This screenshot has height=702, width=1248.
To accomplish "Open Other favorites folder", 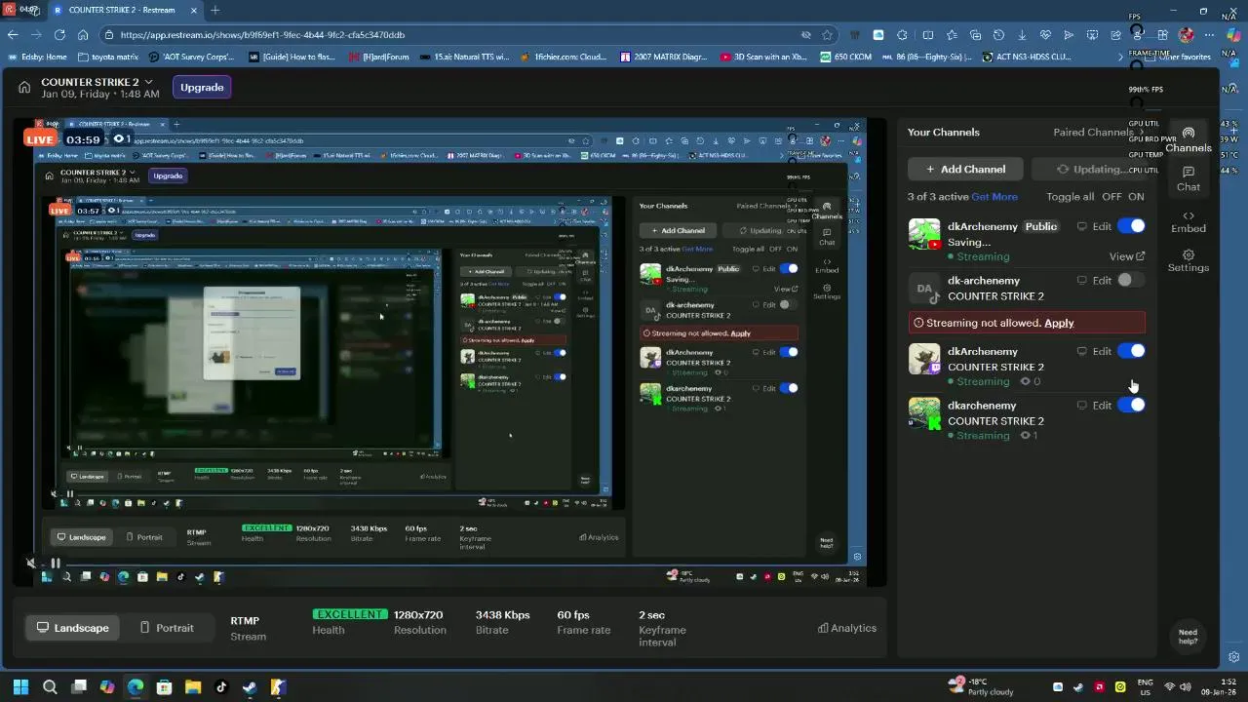I will click(x=1177, y=57).
